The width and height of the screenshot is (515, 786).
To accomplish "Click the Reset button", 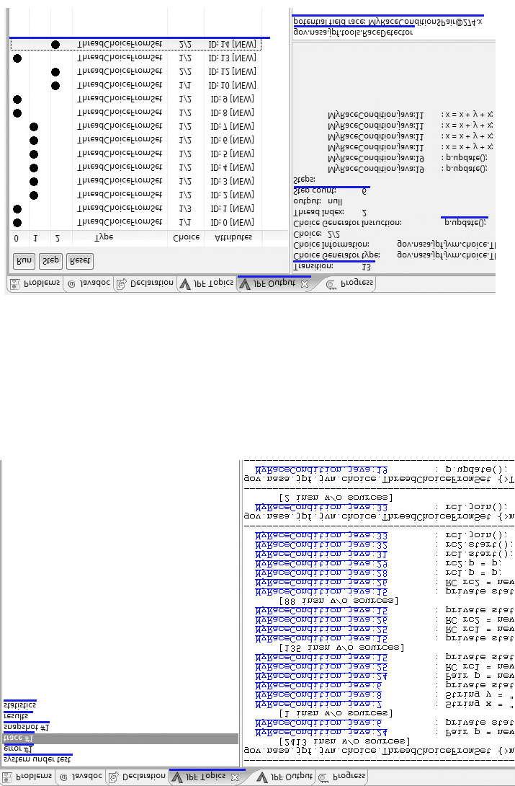I will click(x=79, y=260).
